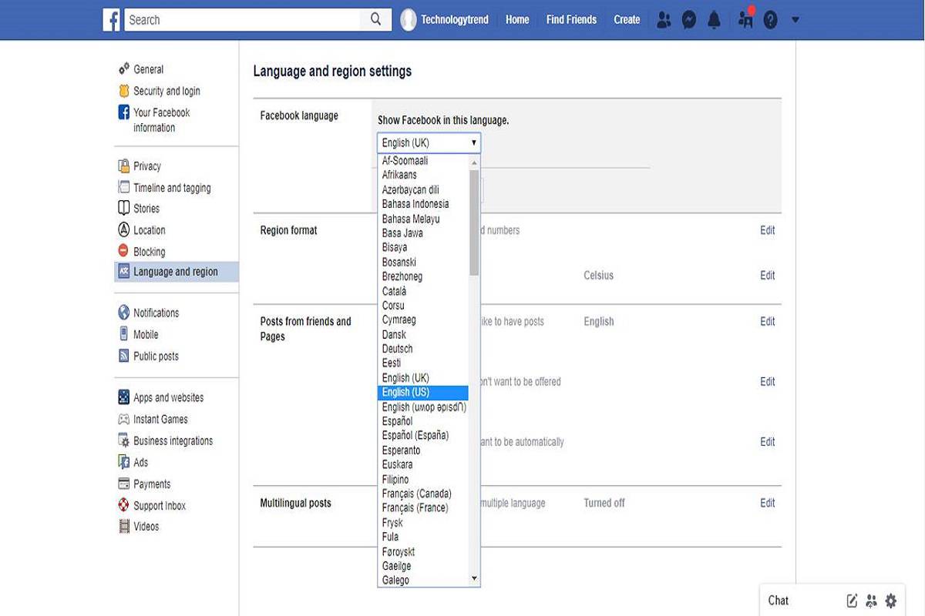Open the Payments settings section
Screen dimensions: 925x616
[x=152, y=484]
